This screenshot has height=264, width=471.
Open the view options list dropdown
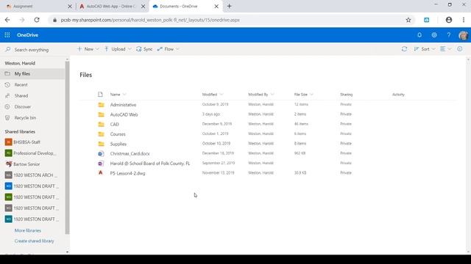pyautogui.click(x=445, y=49)
